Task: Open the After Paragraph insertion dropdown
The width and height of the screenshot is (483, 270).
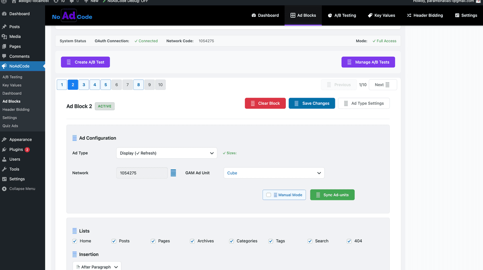Action: [x=97, y=266]
